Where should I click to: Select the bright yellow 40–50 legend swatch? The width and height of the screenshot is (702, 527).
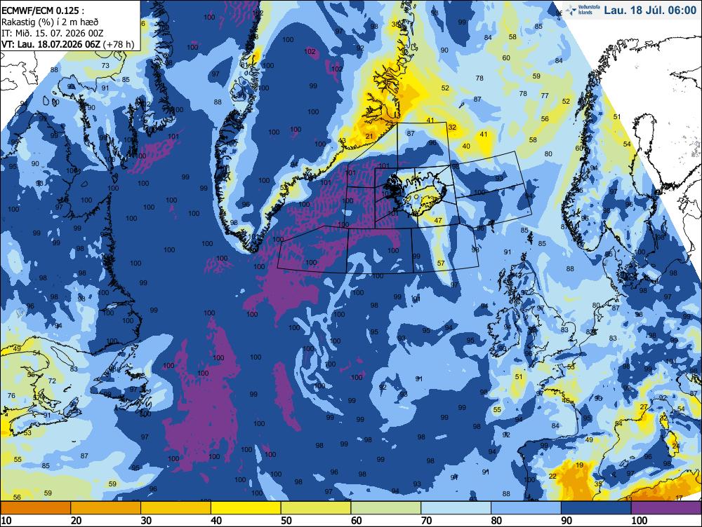[246, 508]
